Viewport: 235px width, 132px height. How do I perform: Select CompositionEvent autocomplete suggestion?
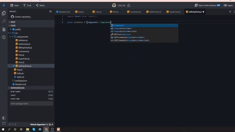point(144,29)
